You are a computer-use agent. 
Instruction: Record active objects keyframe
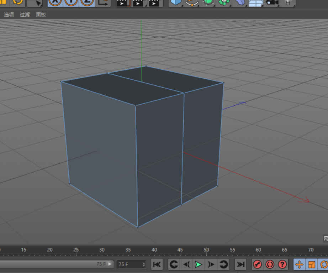pyautogui.click(x=258, y=264)
